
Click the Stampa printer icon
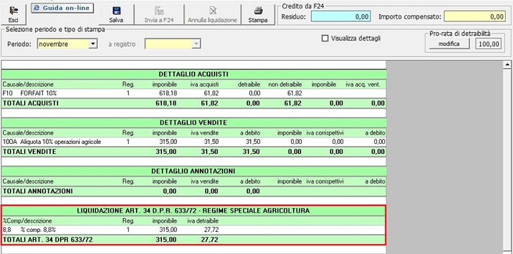[258, 11]
